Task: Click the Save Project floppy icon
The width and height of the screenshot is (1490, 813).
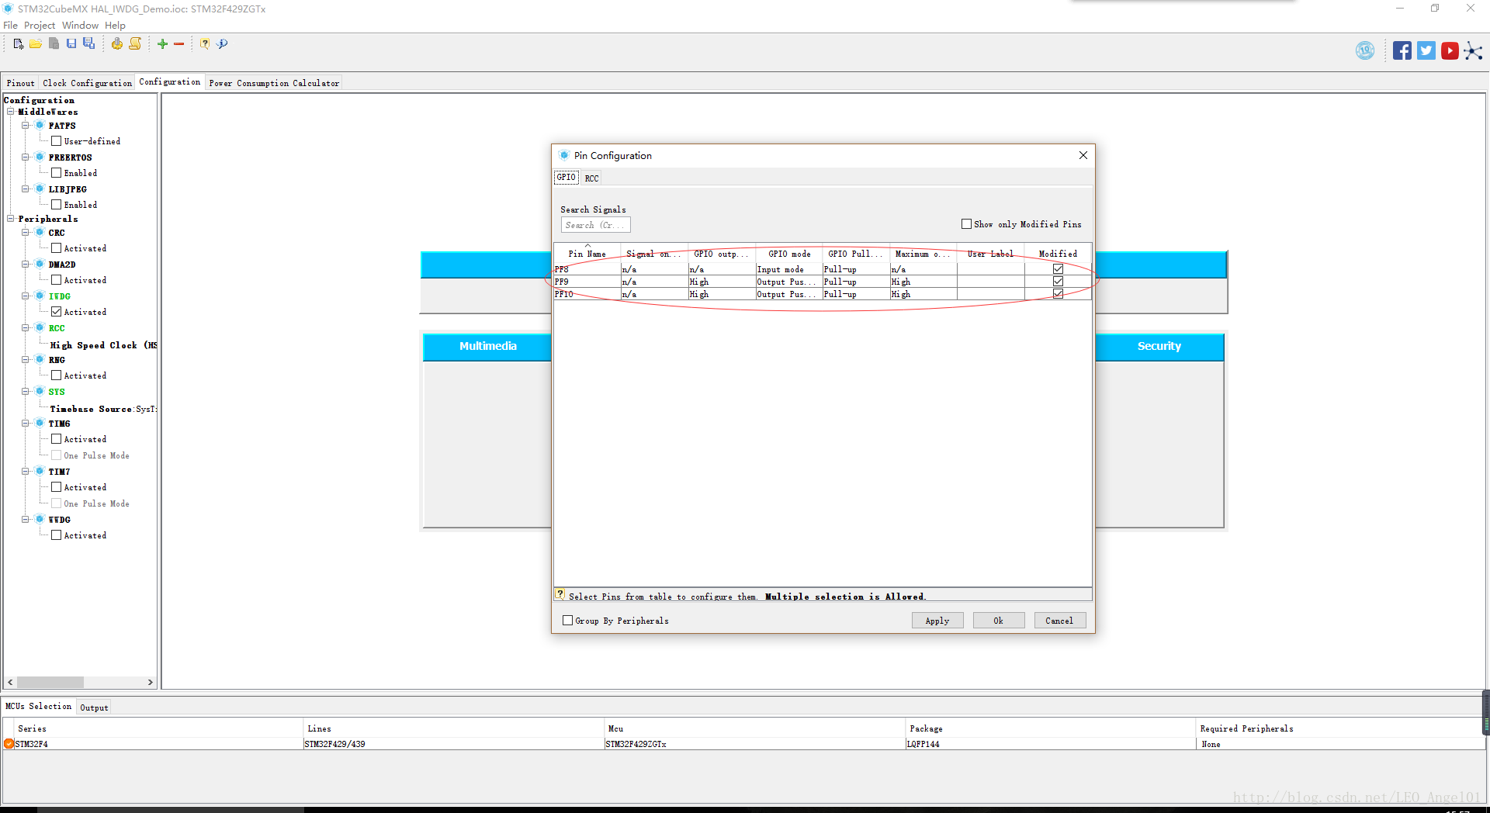Action: point(71,44)
